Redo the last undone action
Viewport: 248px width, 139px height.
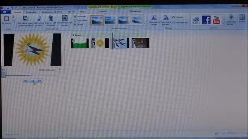tap(16, 8)
